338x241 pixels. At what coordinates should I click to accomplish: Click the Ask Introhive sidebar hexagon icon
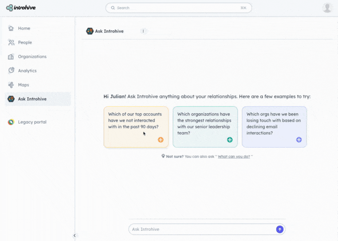click(11, 99)
